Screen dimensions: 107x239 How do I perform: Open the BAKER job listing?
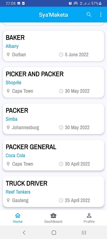click(x=53, y=46)
